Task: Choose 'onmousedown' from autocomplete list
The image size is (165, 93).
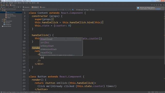Action: [x=61, y=49]
